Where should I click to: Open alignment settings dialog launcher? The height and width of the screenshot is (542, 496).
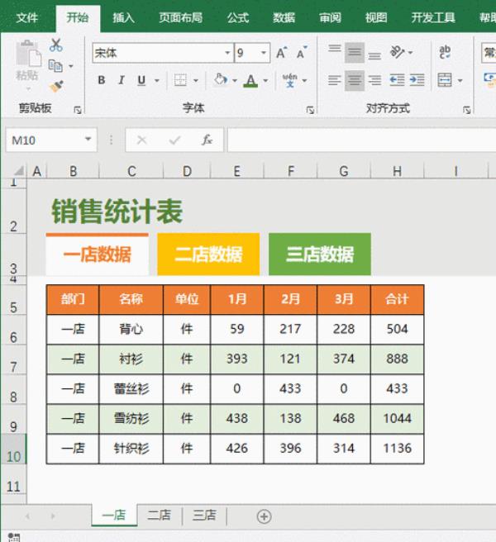(x=467, y=110)
